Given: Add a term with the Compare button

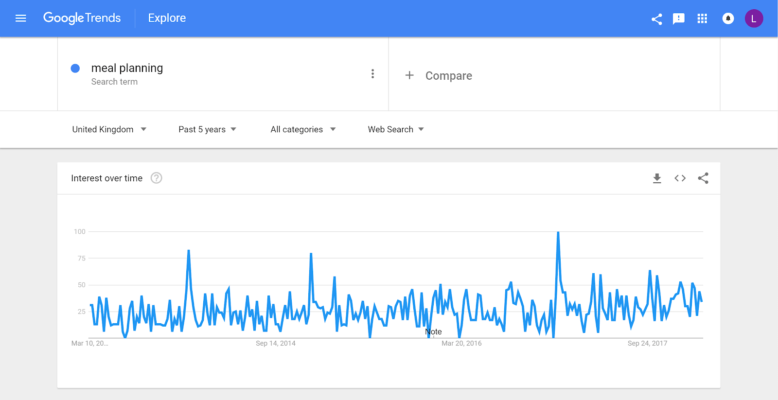Looking at the screenshot, I should point(438,75).
